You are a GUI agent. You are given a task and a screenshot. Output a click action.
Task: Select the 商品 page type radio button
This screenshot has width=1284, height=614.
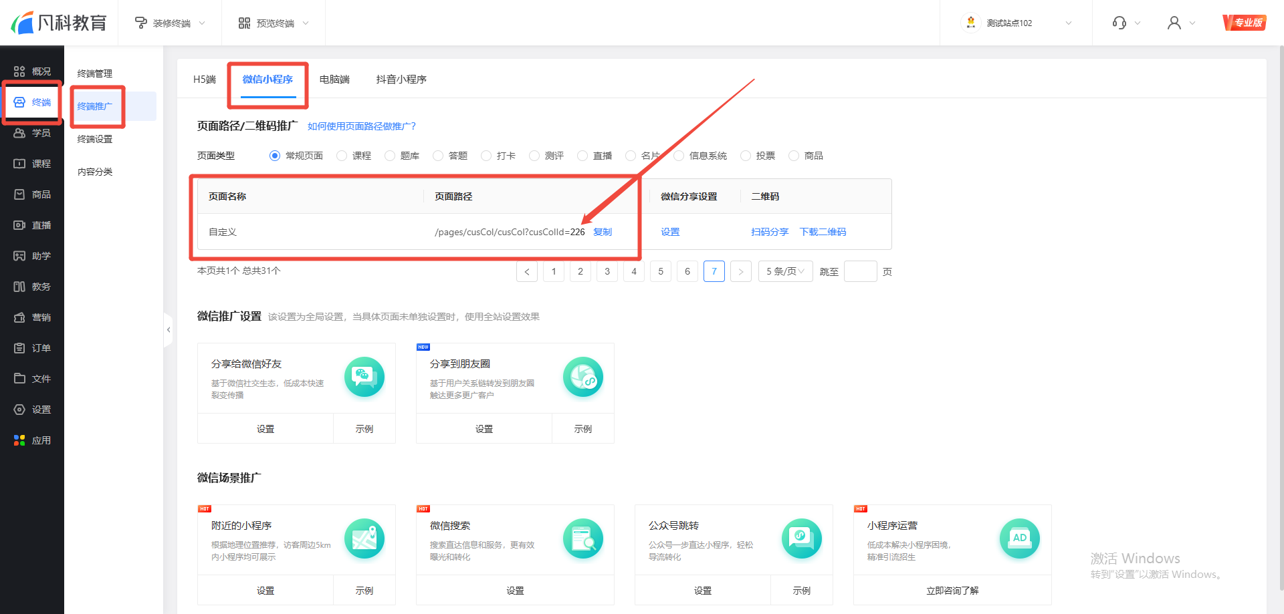point(794,156)
